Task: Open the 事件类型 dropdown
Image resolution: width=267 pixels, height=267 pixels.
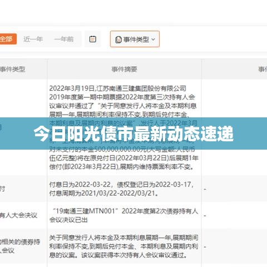Action: coord(135,39)
